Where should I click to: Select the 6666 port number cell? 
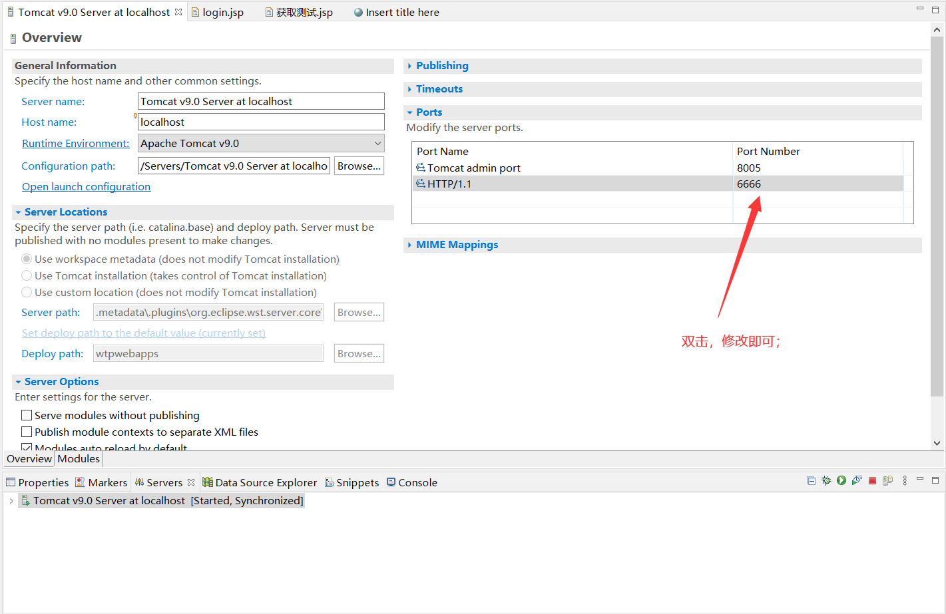818,184
